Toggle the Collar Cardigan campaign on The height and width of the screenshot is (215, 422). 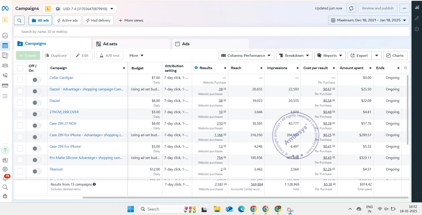click(x=37, y=80)
